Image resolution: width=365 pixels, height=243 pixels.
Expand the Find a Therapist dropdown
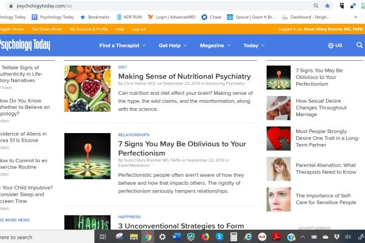tap(122, 46)
